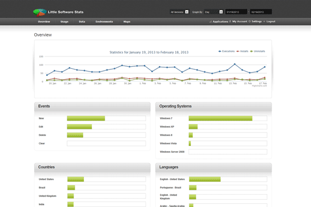Click the end date field 02/18/2013
This screenshot has height=207, width=311.
[x=261, y=11]
